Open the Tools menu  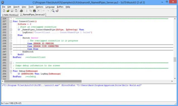click(x=31, y=7)
